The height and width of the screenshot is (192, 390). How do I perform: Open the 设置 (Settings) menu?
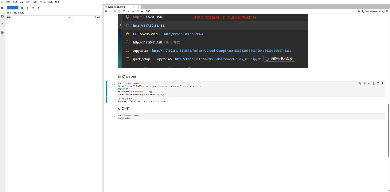pyautogui.click(x=50, y=2)
